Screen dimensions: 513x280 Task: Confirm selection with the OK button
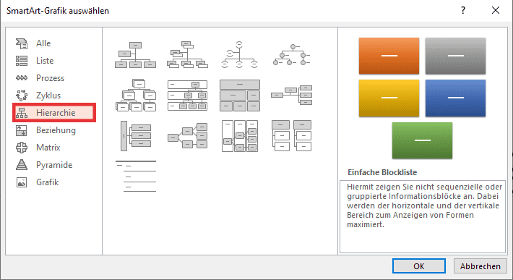click(x=419, y=266)
